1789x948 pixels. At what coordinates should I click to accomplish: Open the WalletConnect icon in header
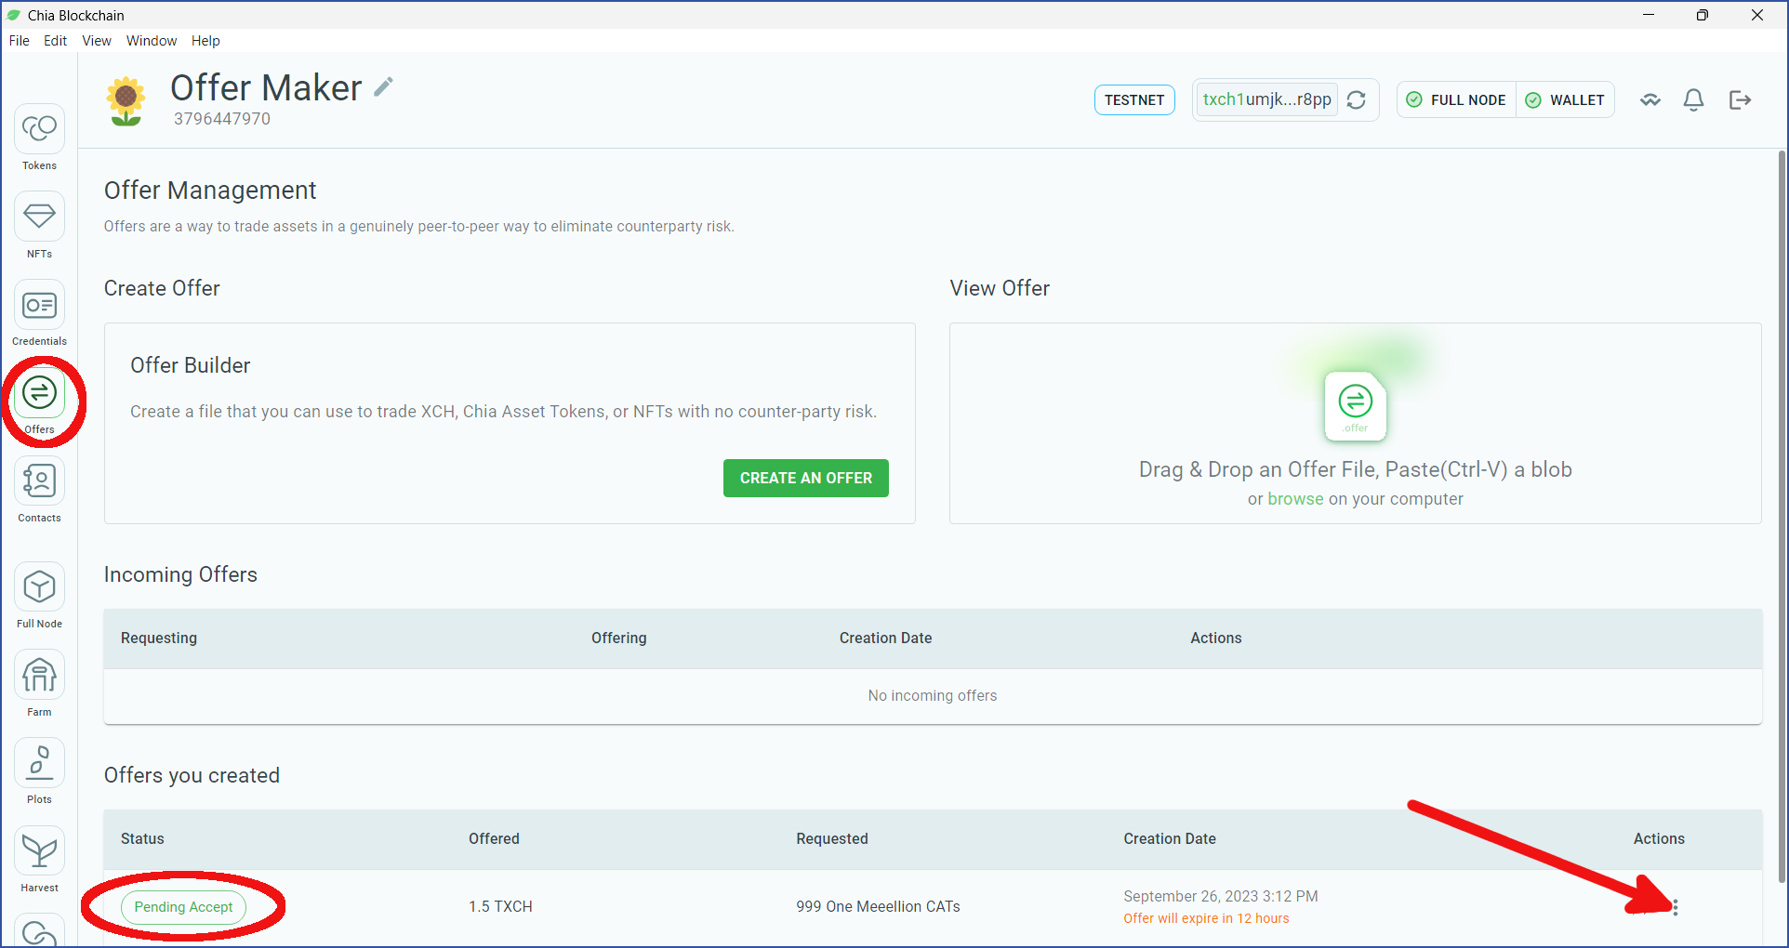[x=1650, y=99]
